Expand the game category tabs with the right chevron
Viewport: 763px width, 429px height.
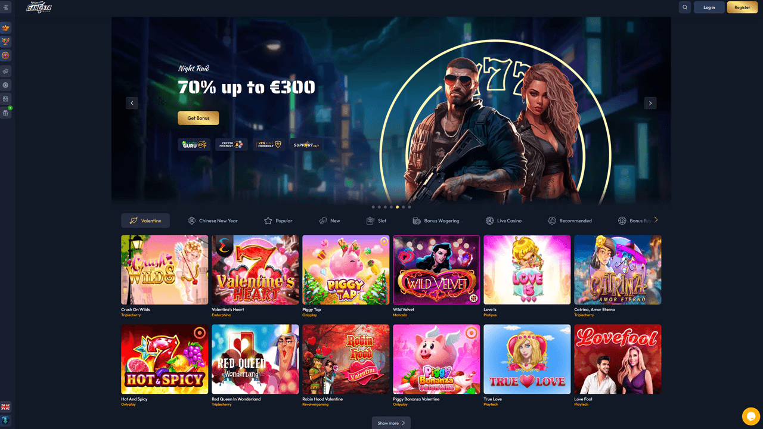click(656, 220)
